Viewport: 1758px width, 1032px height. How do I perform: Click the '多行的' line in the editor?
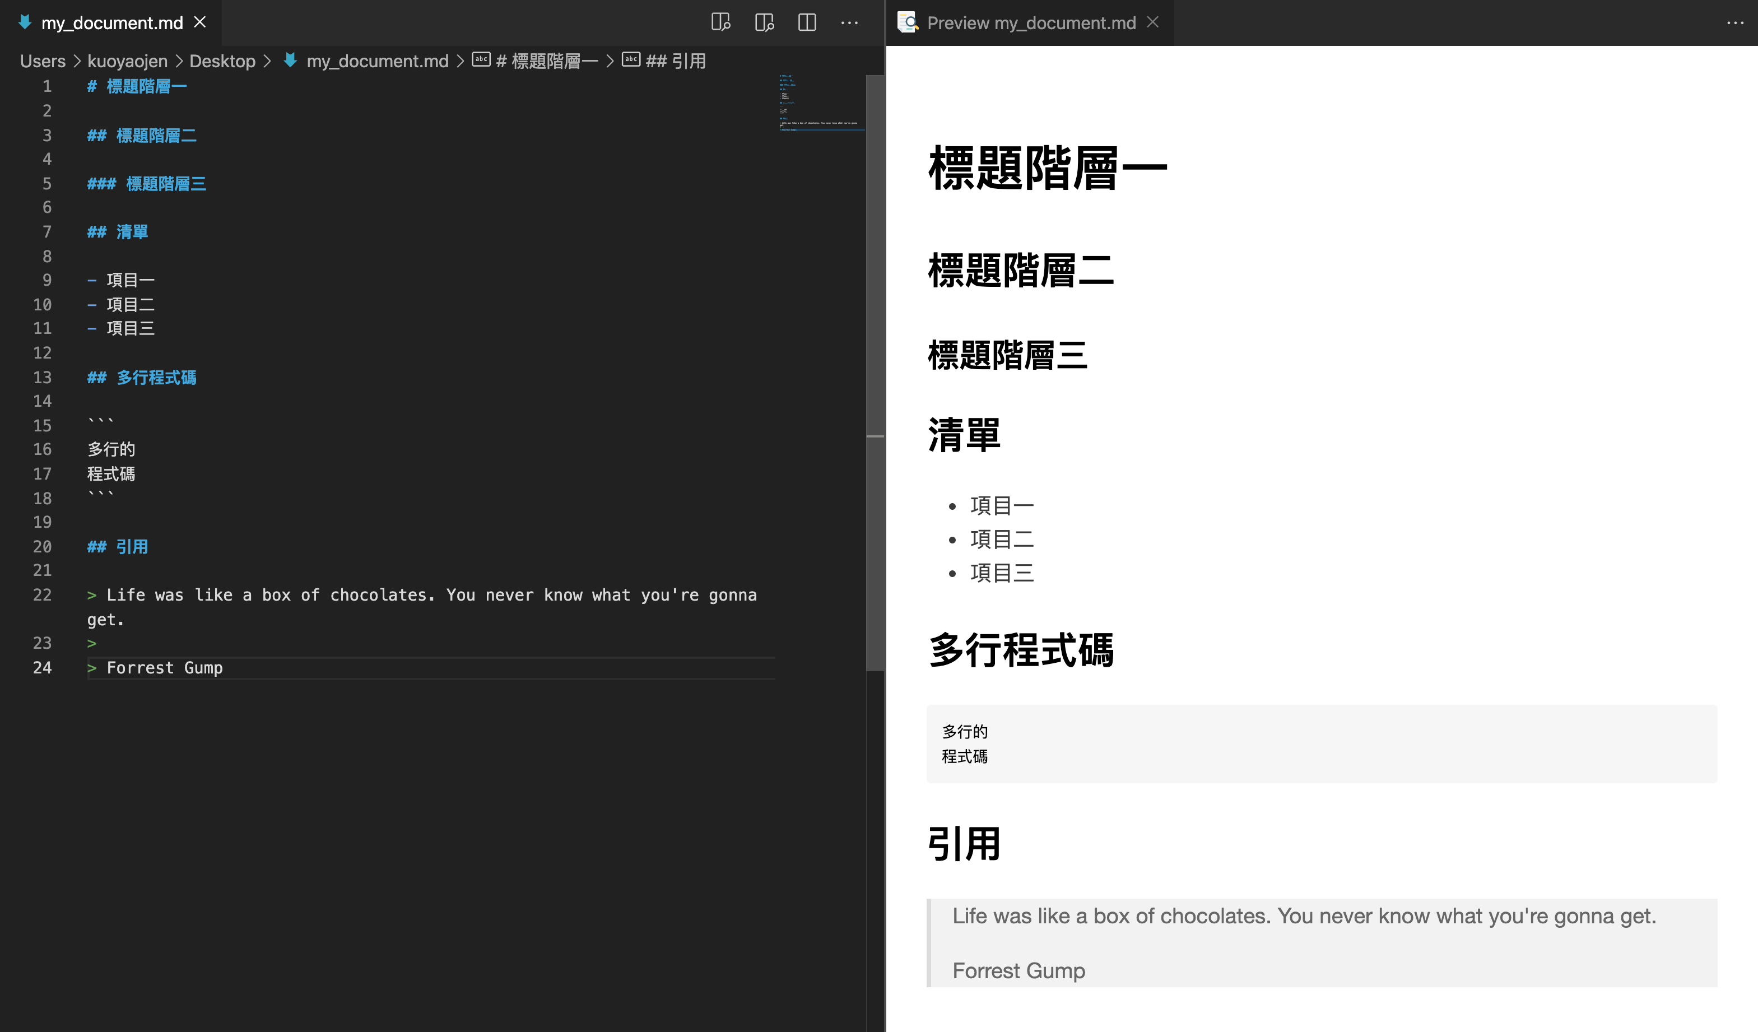(111, 449)
